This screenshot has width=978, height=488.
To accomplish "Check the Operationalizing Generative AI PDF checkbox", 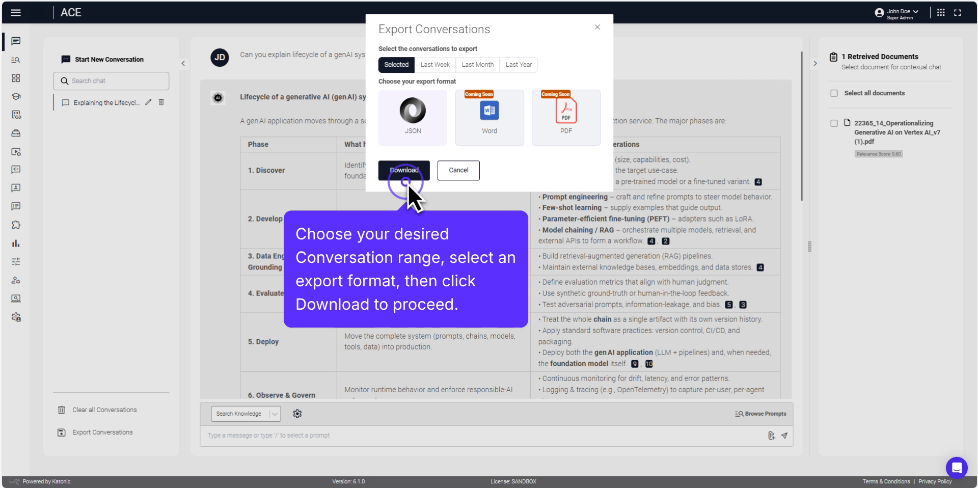I will tap(834, 123).
